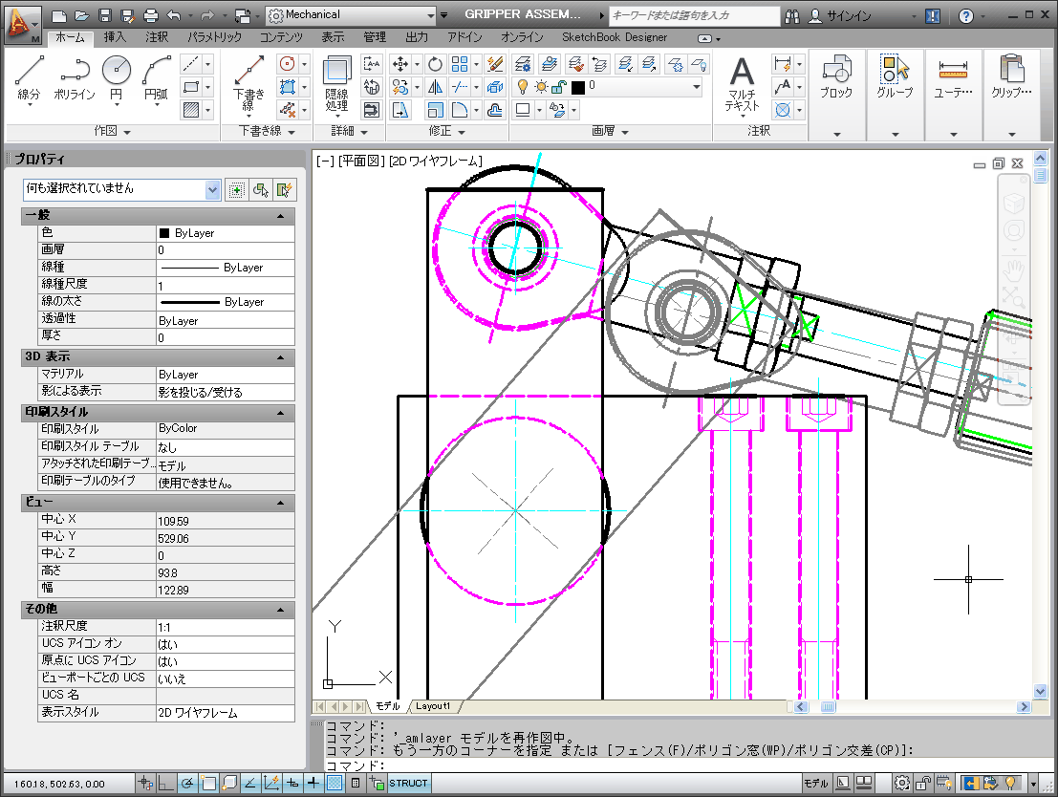Viewport: 1058px width, 797px height.
Task: Open the layer list dropdown showing 0
Action: point(697,86)
